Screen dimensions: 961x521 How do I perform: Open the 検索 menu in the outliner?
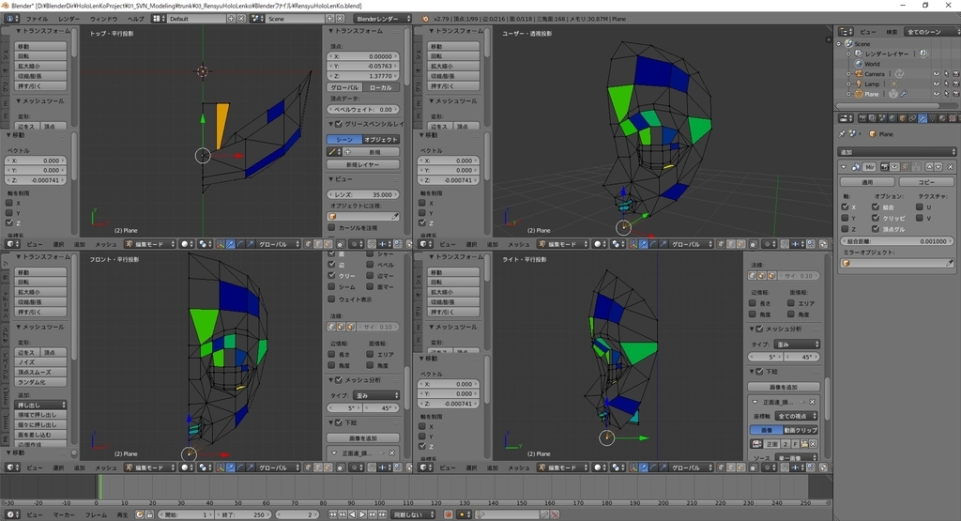(x=892, y=32)
